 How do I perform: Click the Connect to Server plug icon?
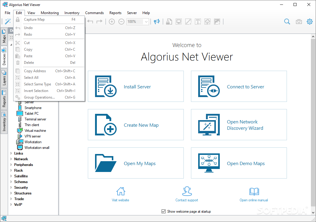(209, 86)
